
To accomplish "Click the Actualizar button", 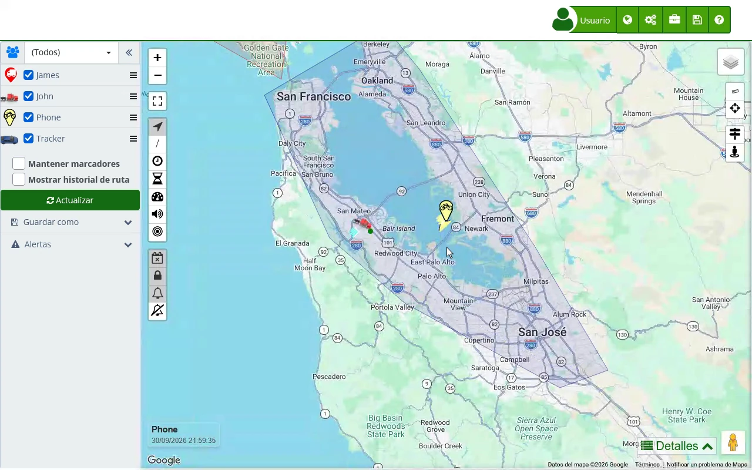I will pyautogui.click(x=70, y=200).
